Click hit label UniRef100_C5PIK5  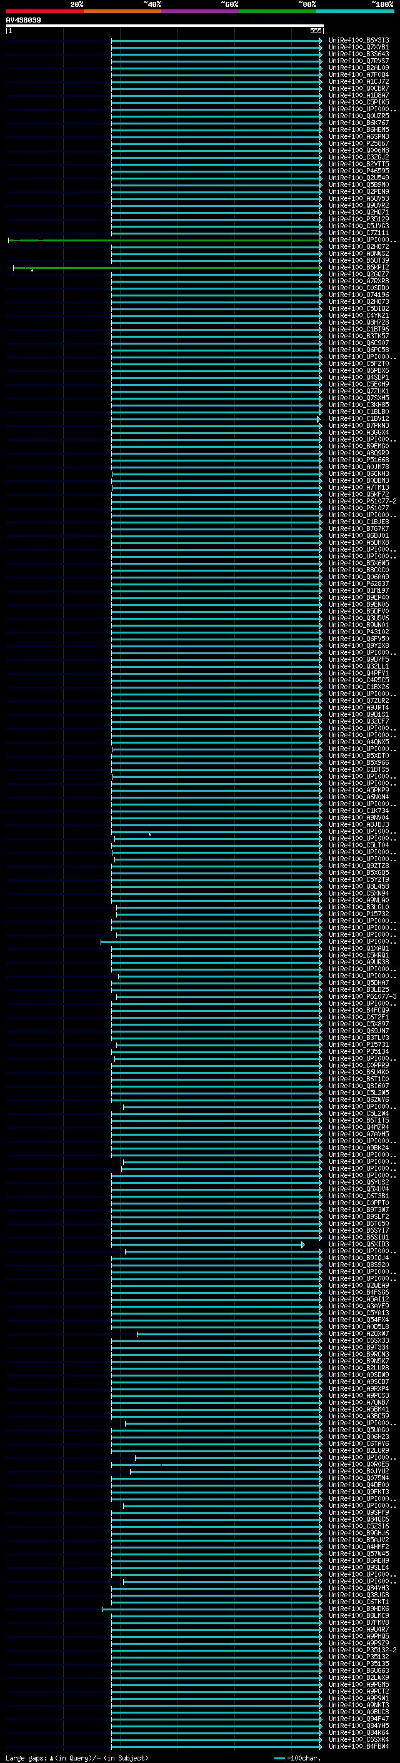point(359,102)
